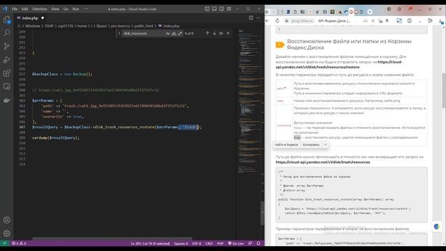Image resolution: width=446 pixels, height=251 pixels.
Task: Open the trash/resources/restore URL link
Action: (x=339, y=65)
